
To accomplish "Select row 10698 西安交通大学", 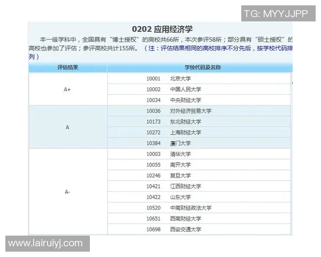I will click(x=199, y=229).
